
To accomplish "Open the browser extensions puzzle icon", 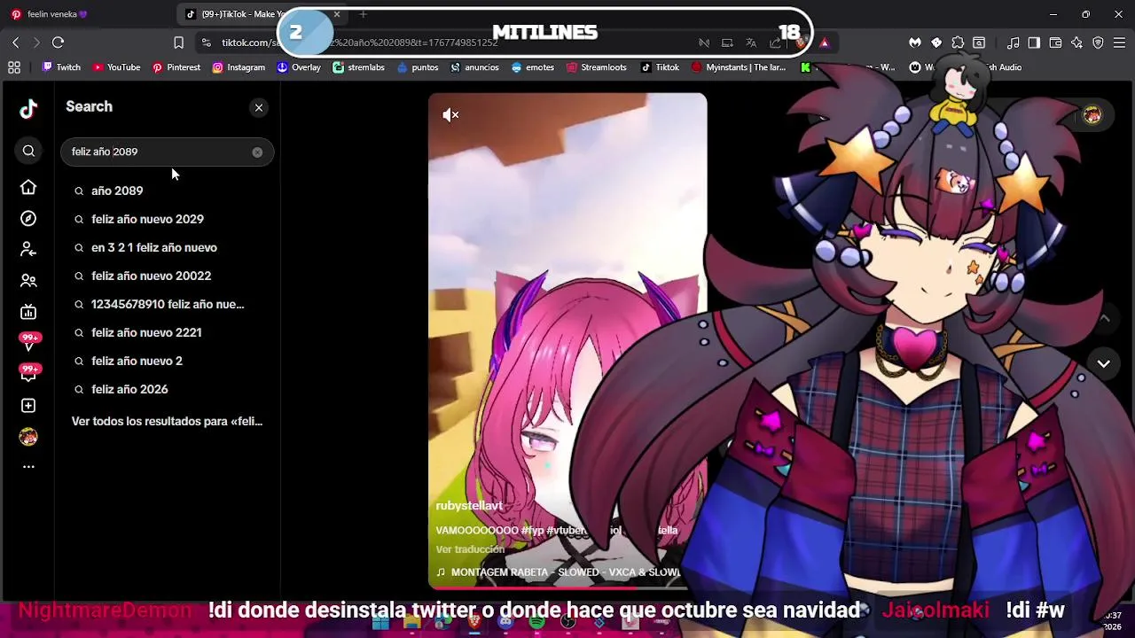I will (x=958, y=43).
